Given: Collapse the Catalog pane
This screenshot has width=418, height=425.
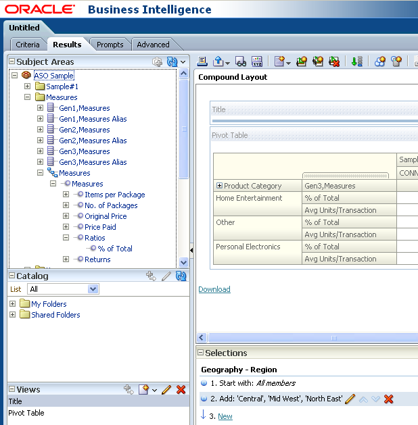Looking at the screenshot, I should click(x=11, y=276).
